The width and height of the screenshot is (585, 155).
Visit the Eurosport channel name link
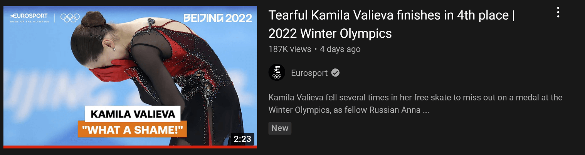309,73
